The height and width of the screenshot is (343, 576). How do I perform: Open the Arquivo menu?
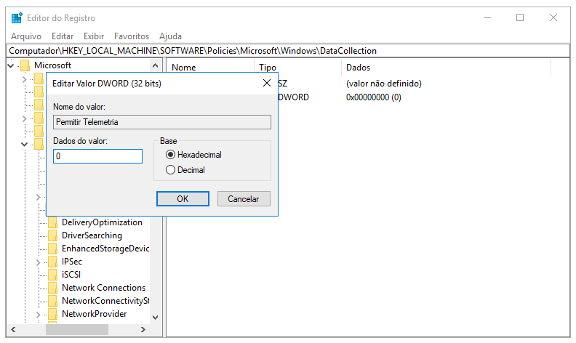[x=26, y=36]
